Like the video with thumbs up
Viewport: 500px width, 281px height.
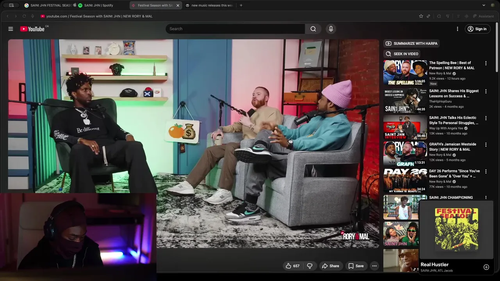pyautogui.click(x=293, y=266)
